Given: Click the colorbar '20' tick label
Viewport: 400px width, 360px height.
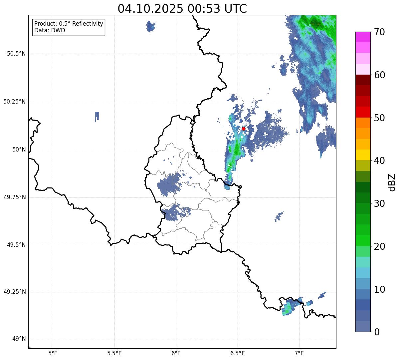Looking at the screenshot, I should click(x=380, y=246).
